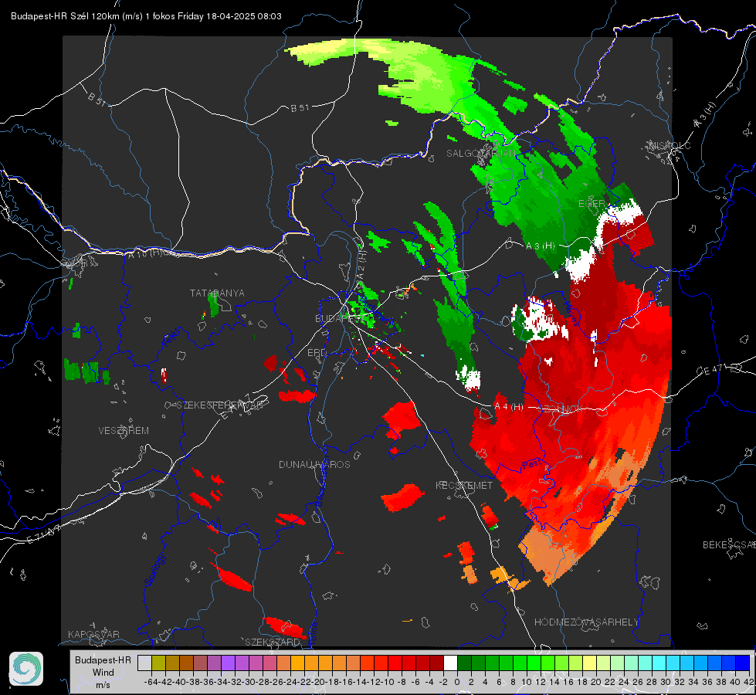Click the 42 value ending the legend scale
Viewport: 756px width, 695px height.
click(x=748, y=682)
